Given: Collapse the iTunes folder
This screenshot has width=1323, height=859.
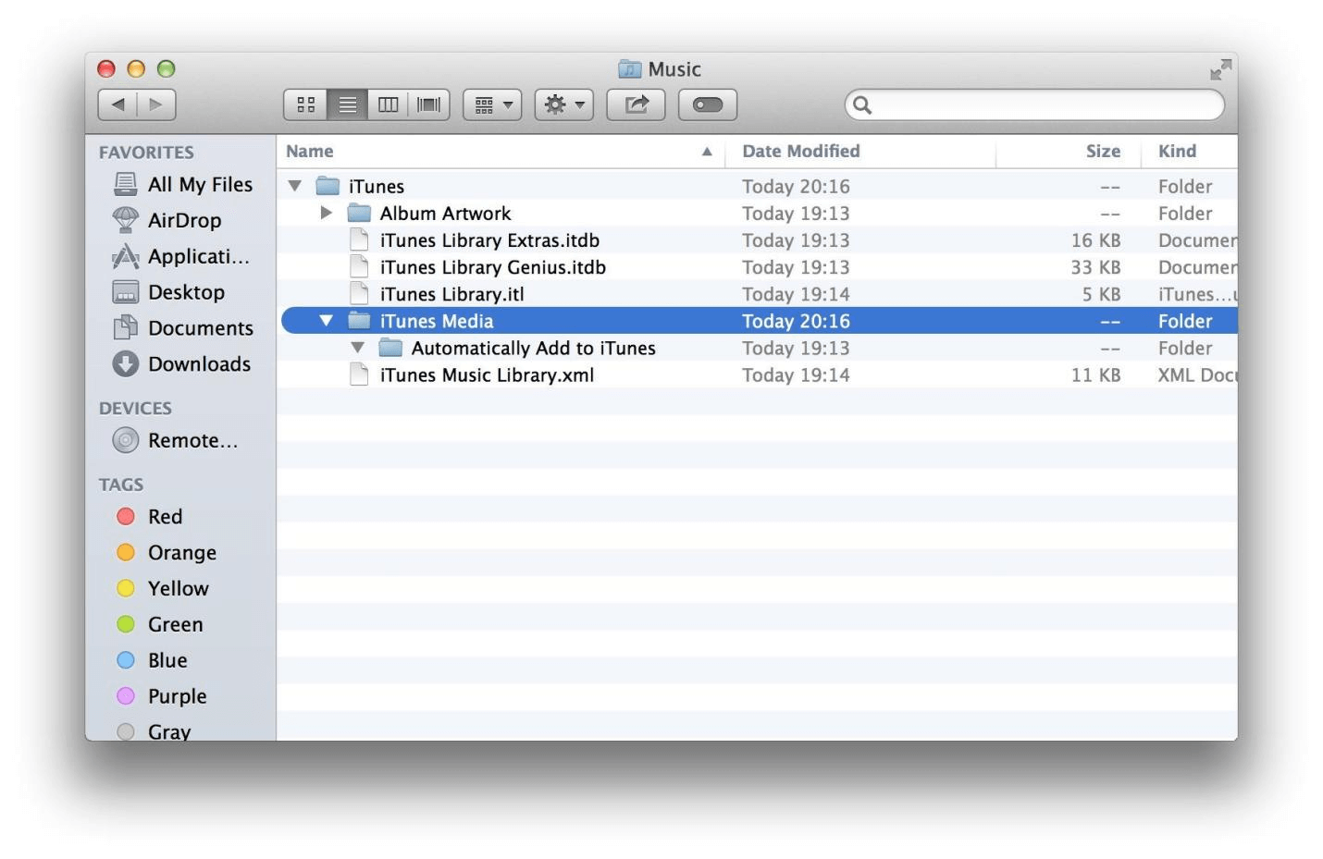Looking at the screenshot, I should (295, 186).
